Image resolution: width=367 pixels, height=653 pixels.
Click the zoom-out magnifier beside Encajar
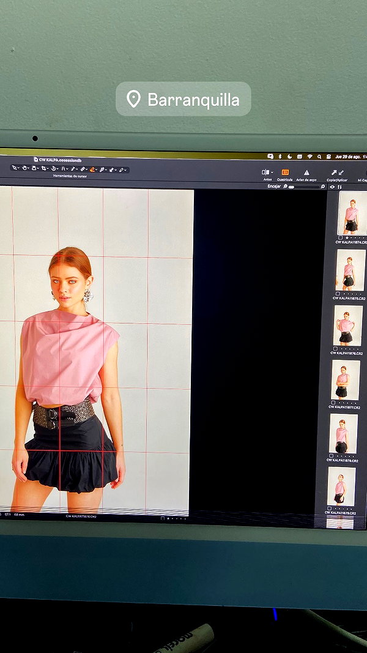pyautogui.click(x=286, y=186)
